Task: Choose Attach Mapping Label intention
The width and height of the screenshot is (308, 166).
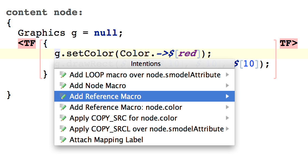Action: click(106, 140)
